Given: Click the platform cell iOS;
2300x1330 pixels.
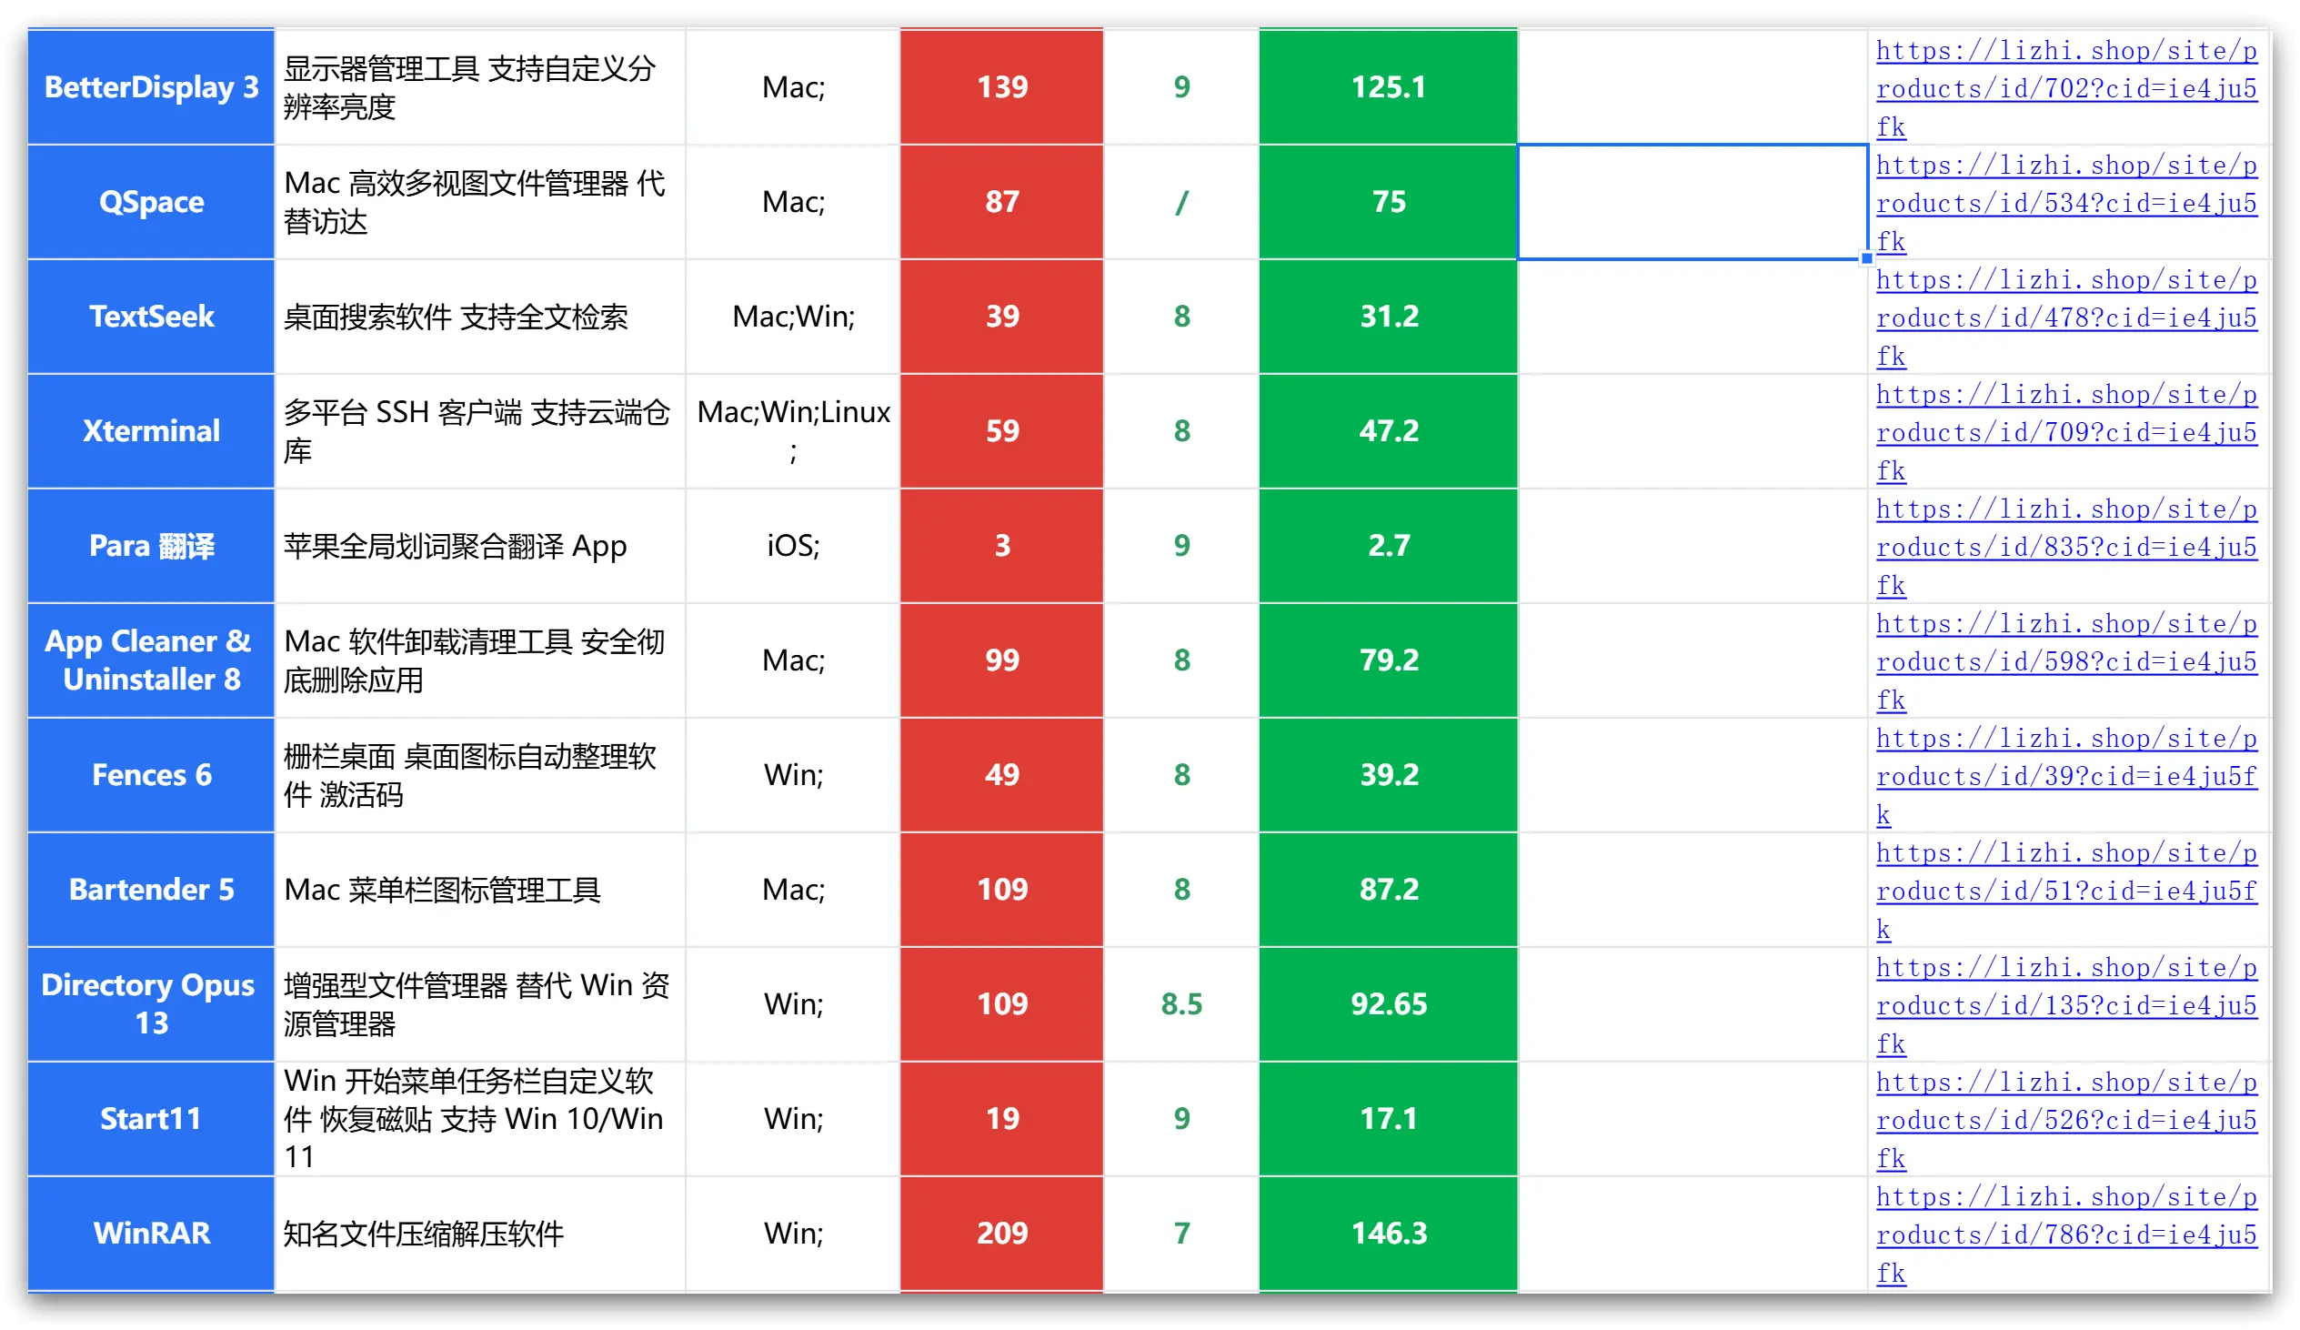Looking at the screenshot, I should [793, 546].
